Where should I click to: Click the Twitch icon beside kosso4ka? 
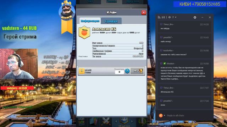tap(161, 50)
